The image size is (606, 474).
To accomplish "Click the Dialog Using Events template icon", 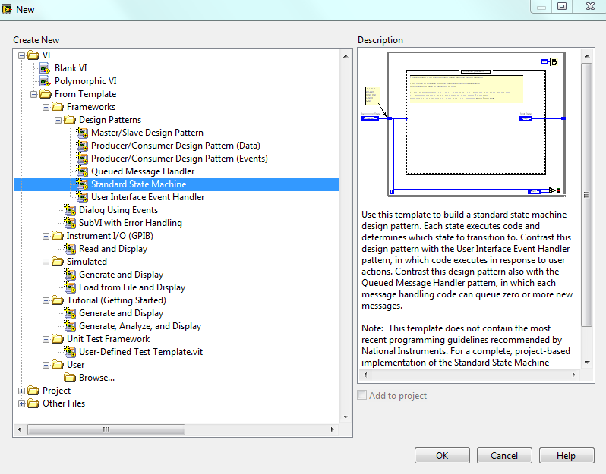I will pyautogui.click(x=70, y=210).
